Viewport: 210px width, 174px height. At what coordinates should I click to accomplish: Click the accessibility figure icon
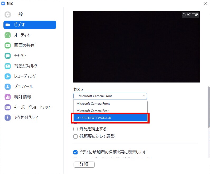8,118
